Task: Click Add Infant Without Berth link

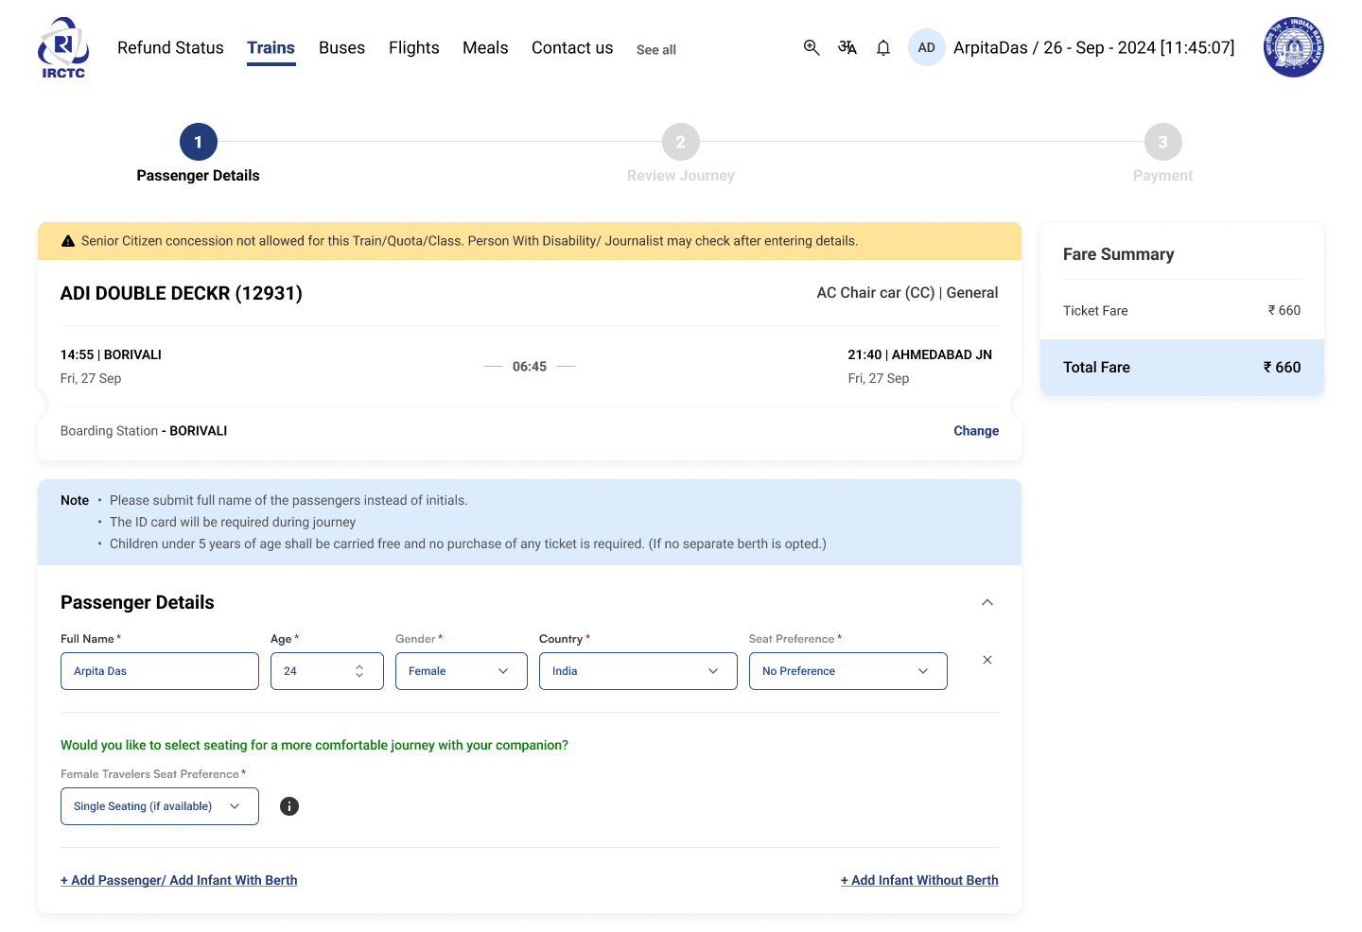Action: (919, 880)
